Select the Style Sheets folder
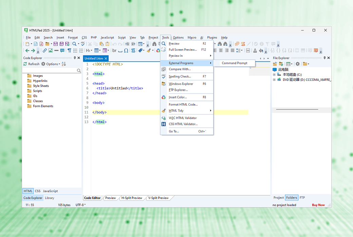The image size is (353, 237). (x=38, y=86)
